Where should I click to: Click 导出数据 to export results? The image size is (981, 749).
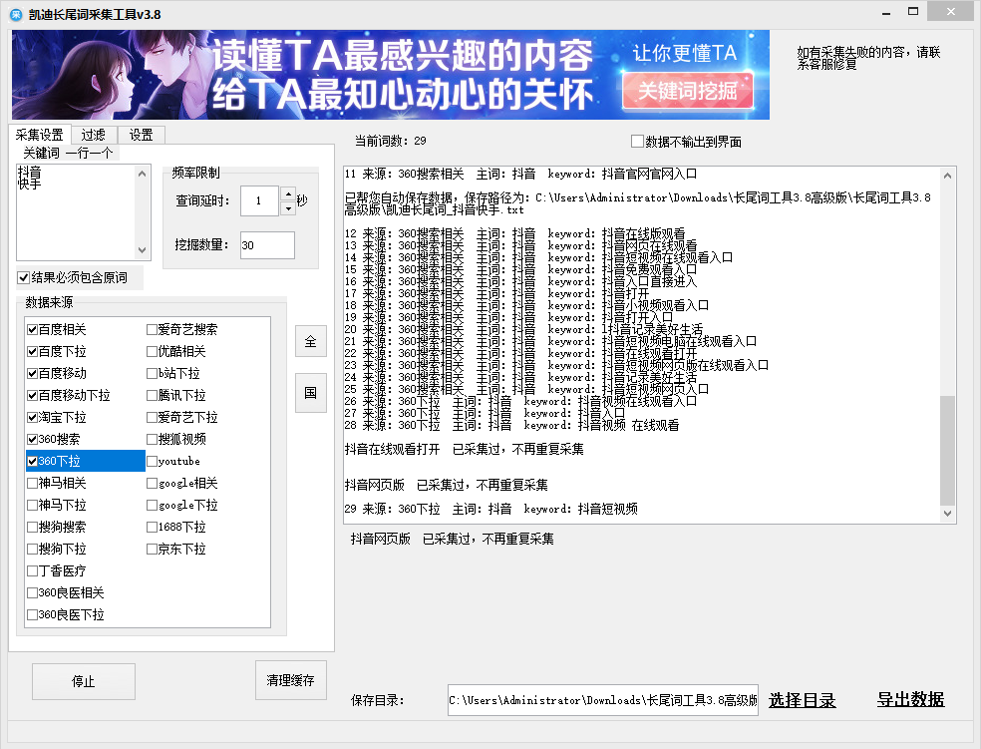[910, 700]
